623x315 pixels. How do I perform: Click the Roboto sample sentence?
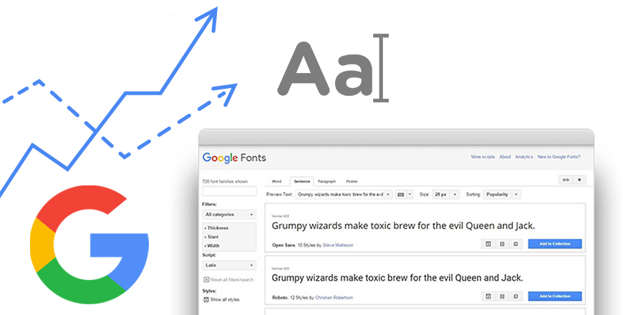pyautogui.click(x=397, y=278)
